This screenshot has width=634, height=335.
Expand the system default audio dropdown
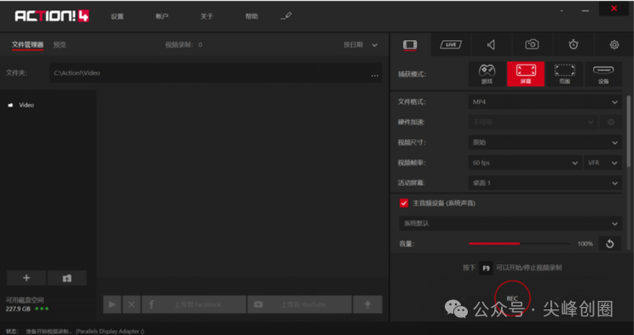click(510, 223)
